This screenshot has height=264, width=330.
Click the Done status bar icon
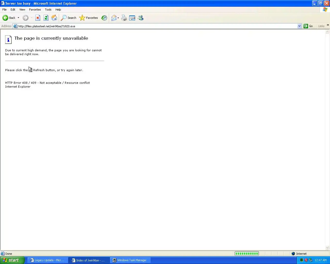[x=3, y=254]
